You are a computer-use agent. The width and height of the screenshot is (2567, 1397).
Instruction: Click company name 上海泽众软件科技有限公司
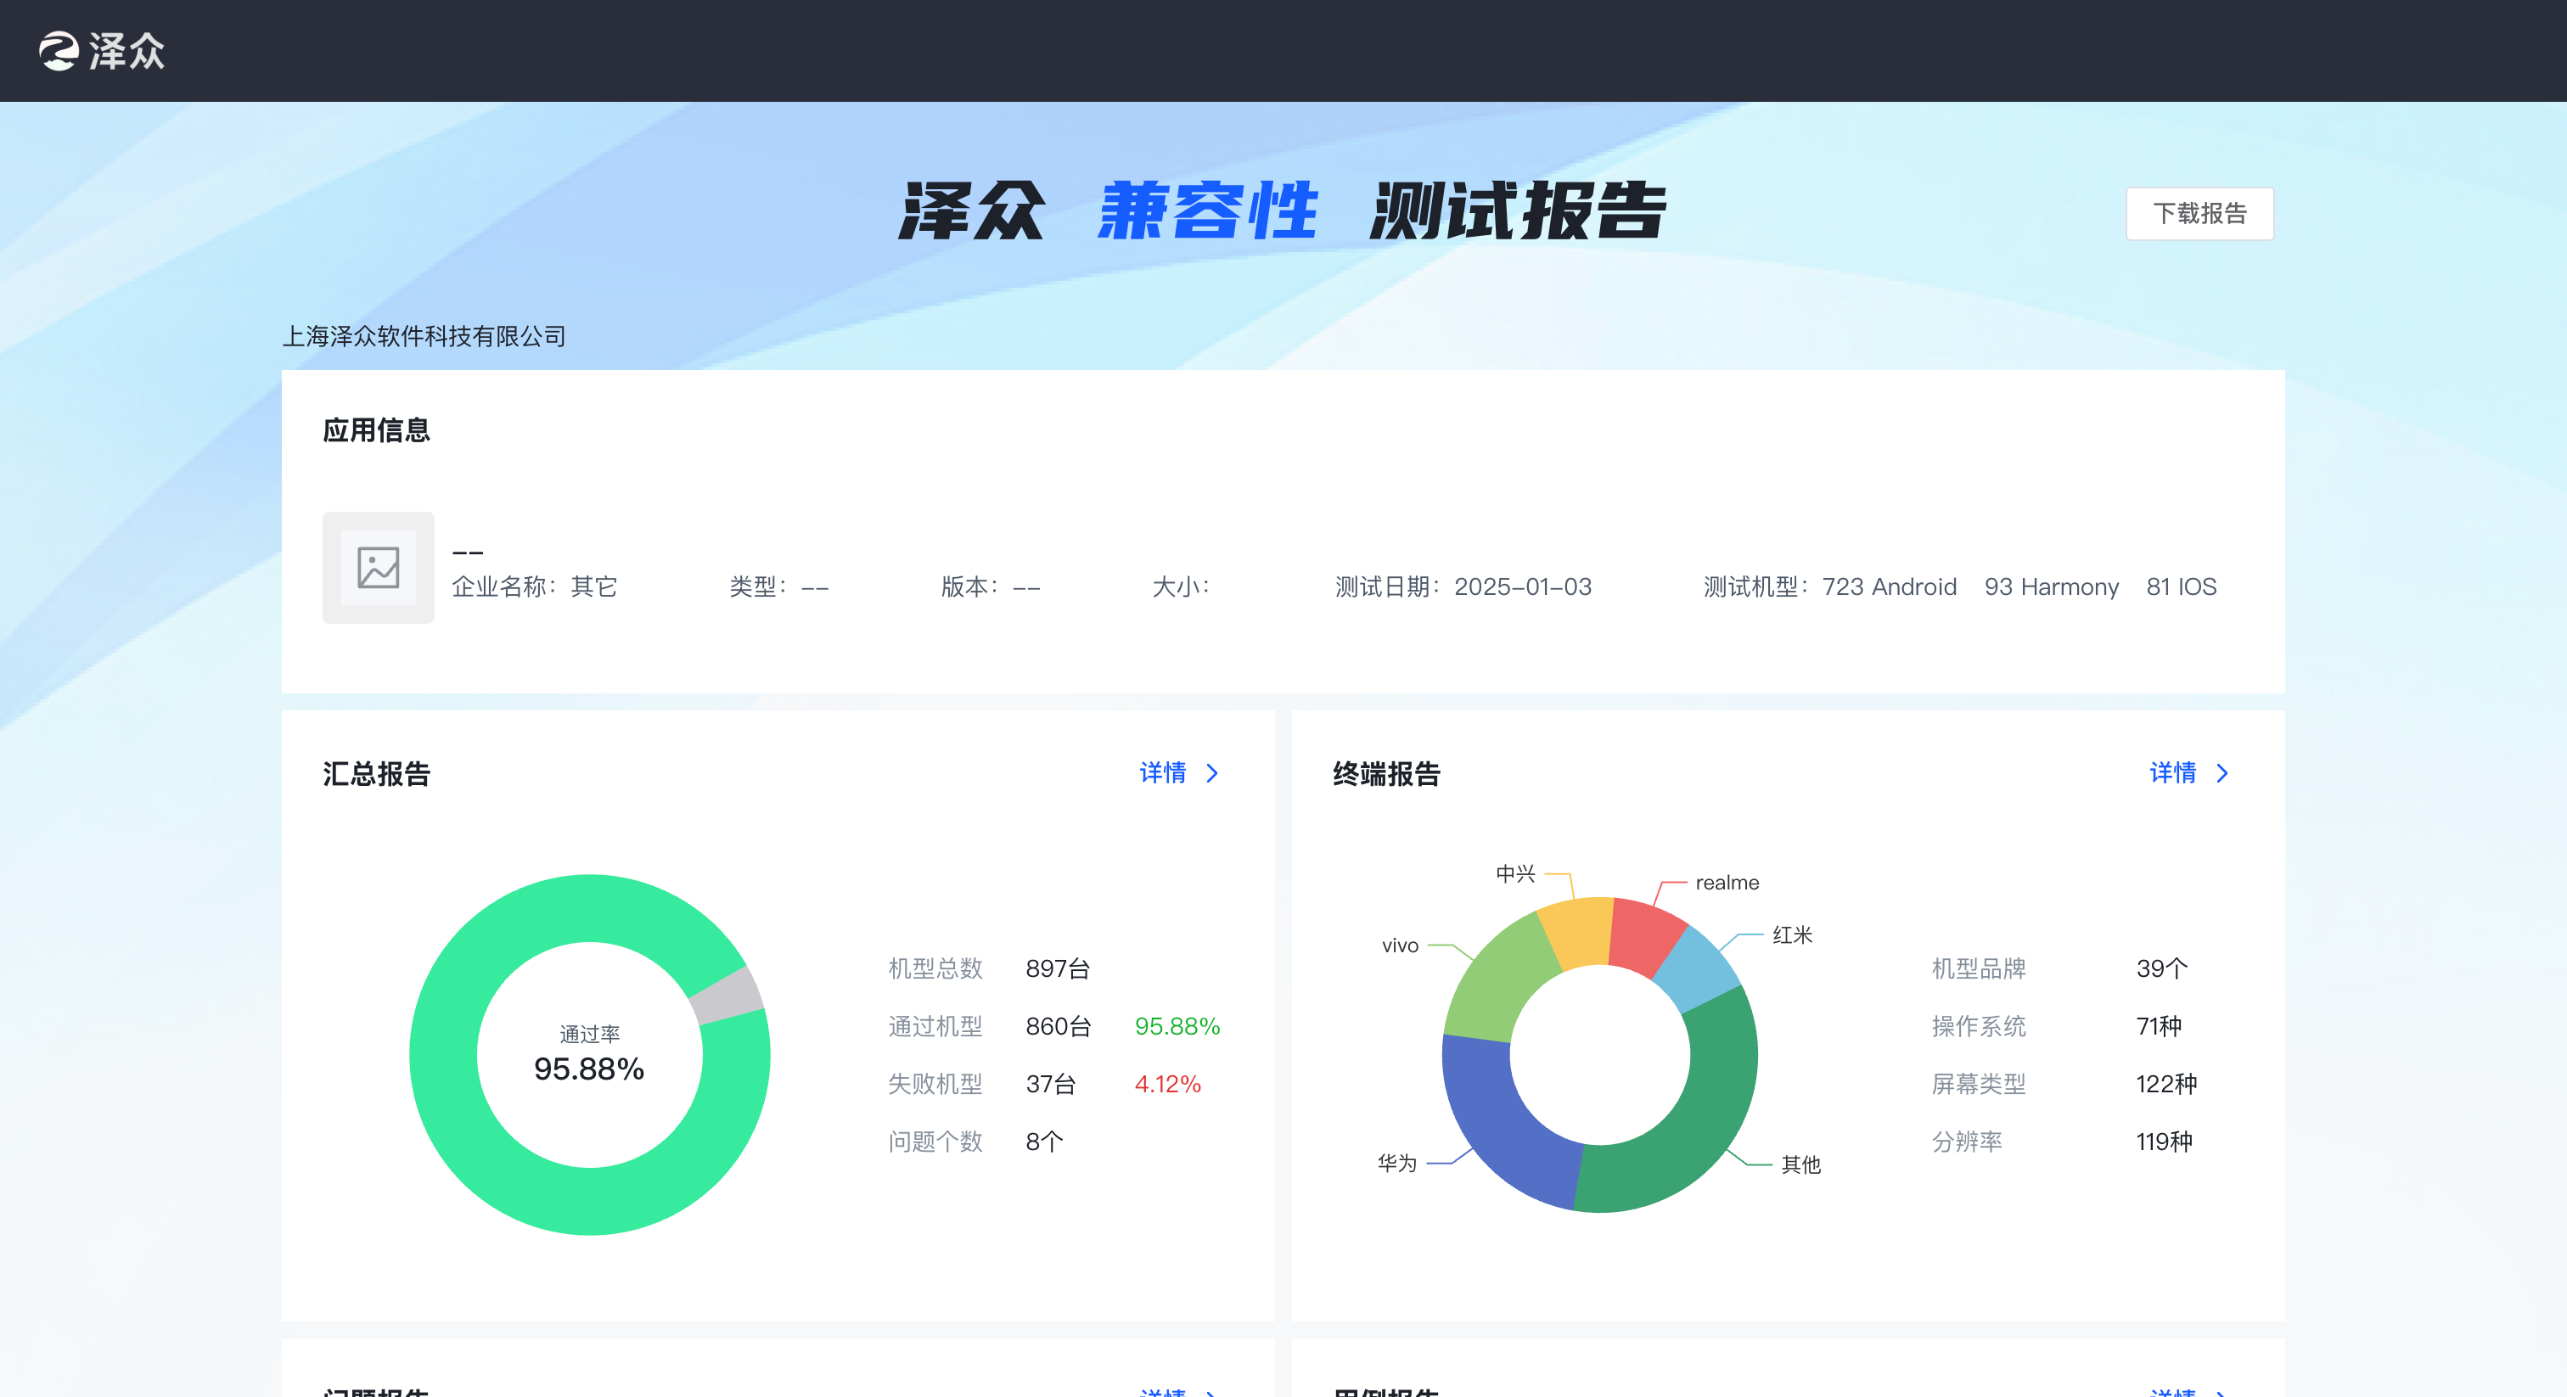(424, 336)
